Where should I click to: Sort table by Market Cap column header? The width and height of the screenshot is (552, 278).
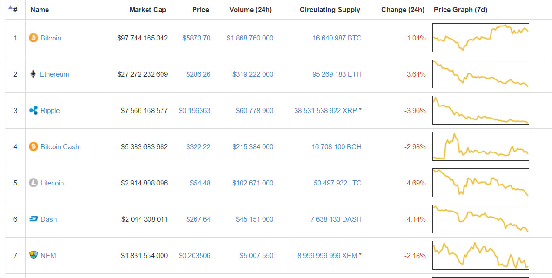coord(148,10)
